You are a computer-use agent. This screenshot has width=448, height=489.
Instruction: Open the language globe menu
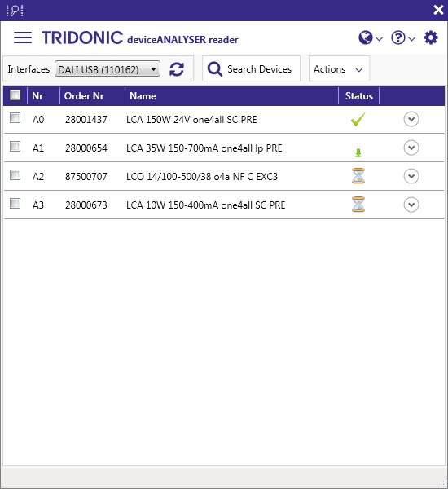[370, 38]
